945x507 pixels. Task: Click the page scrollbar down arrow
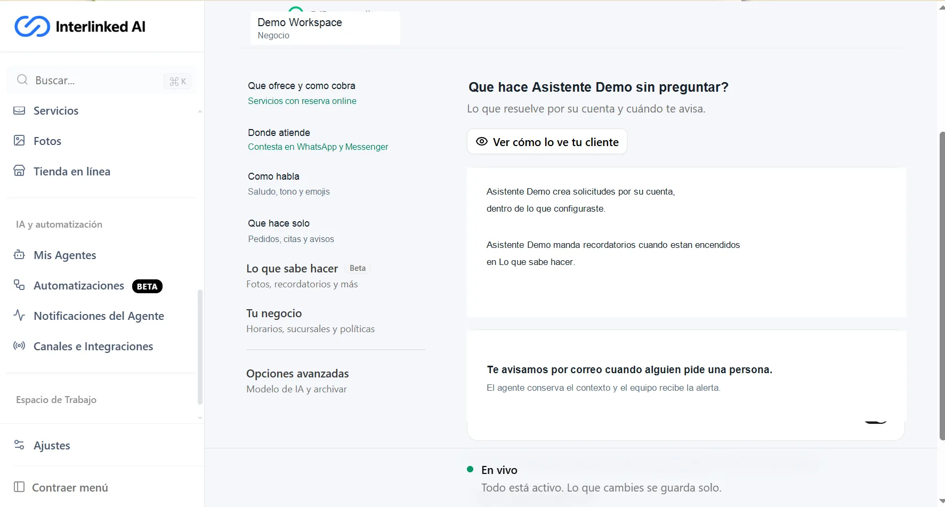[941, 501]
